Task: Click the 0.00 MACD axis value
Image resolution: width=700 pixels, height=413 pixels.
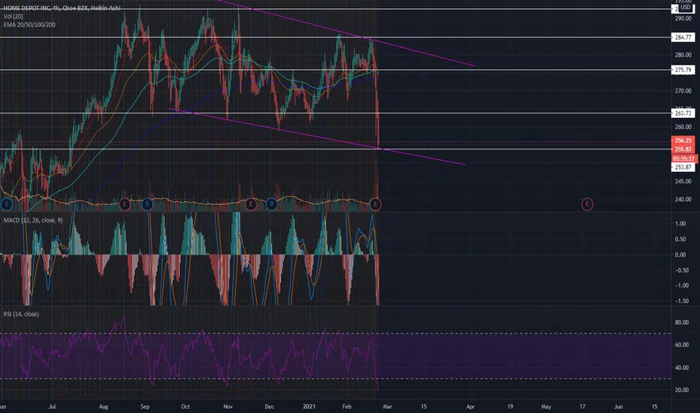Action: click(680, 255)
